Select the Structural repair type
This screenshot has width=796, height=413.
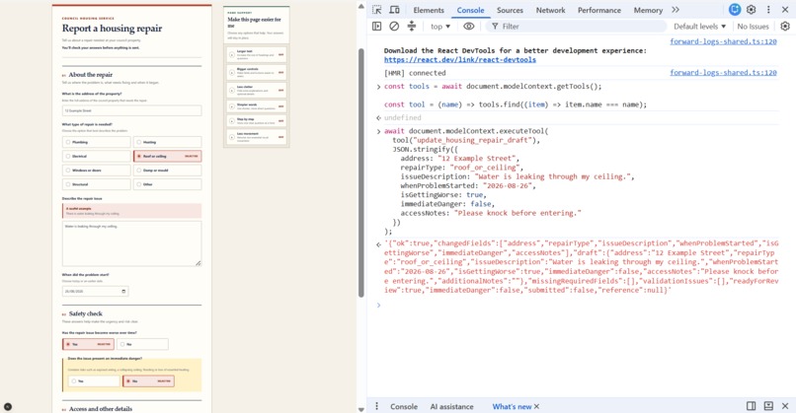point(97,184)
